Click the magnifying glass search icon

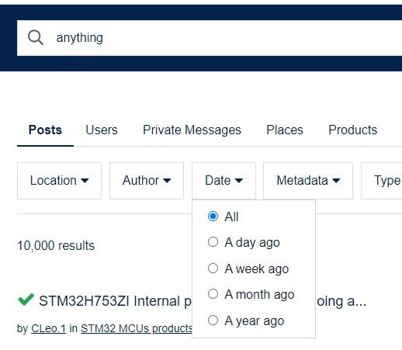tap(36, 38)
